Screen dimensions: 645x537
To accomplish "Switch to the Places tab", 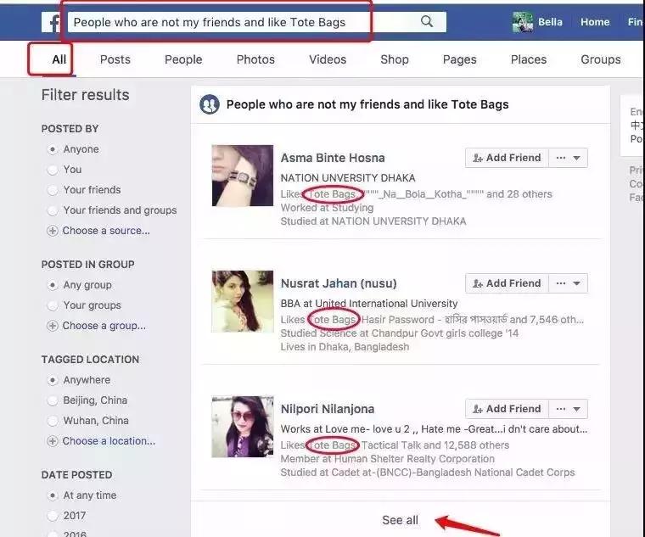I will (529, 59).
